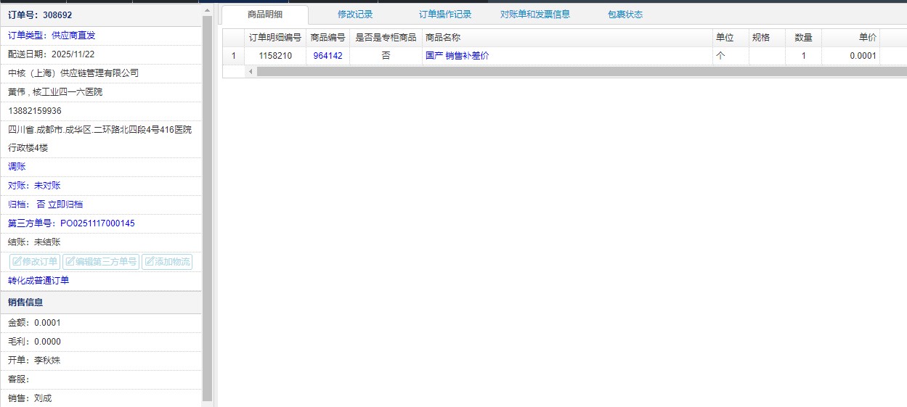Open product number 964142 link
Viewport: 907px width, 407px height.
point(328,56)
